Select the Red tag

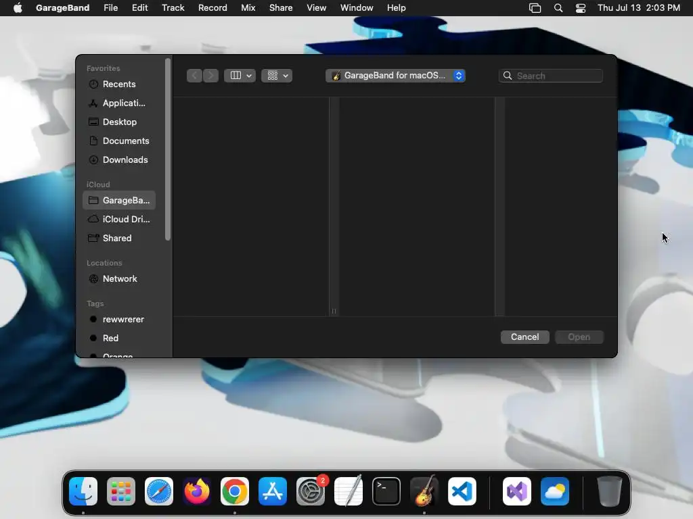119,338
